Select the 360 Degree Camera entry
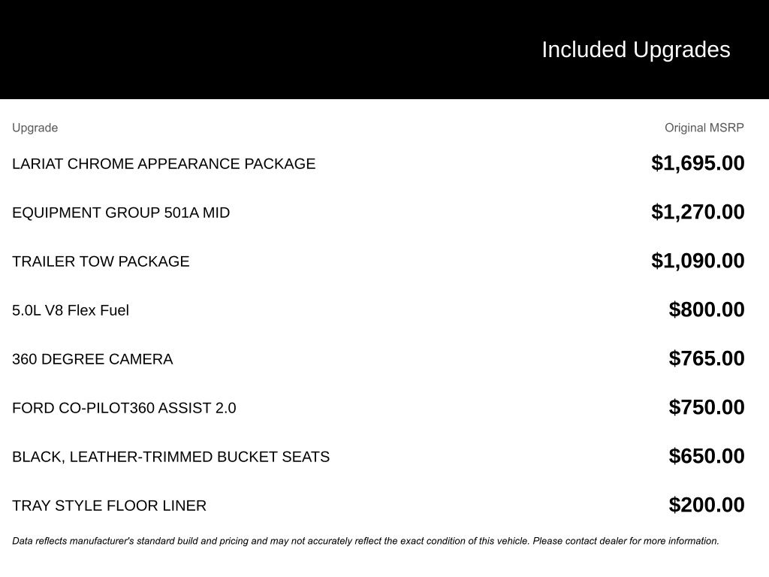The image size is (769, 577). point(92,359)
